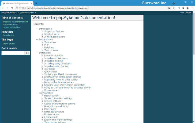Open the 'A word about users' link

coord(54,37)
